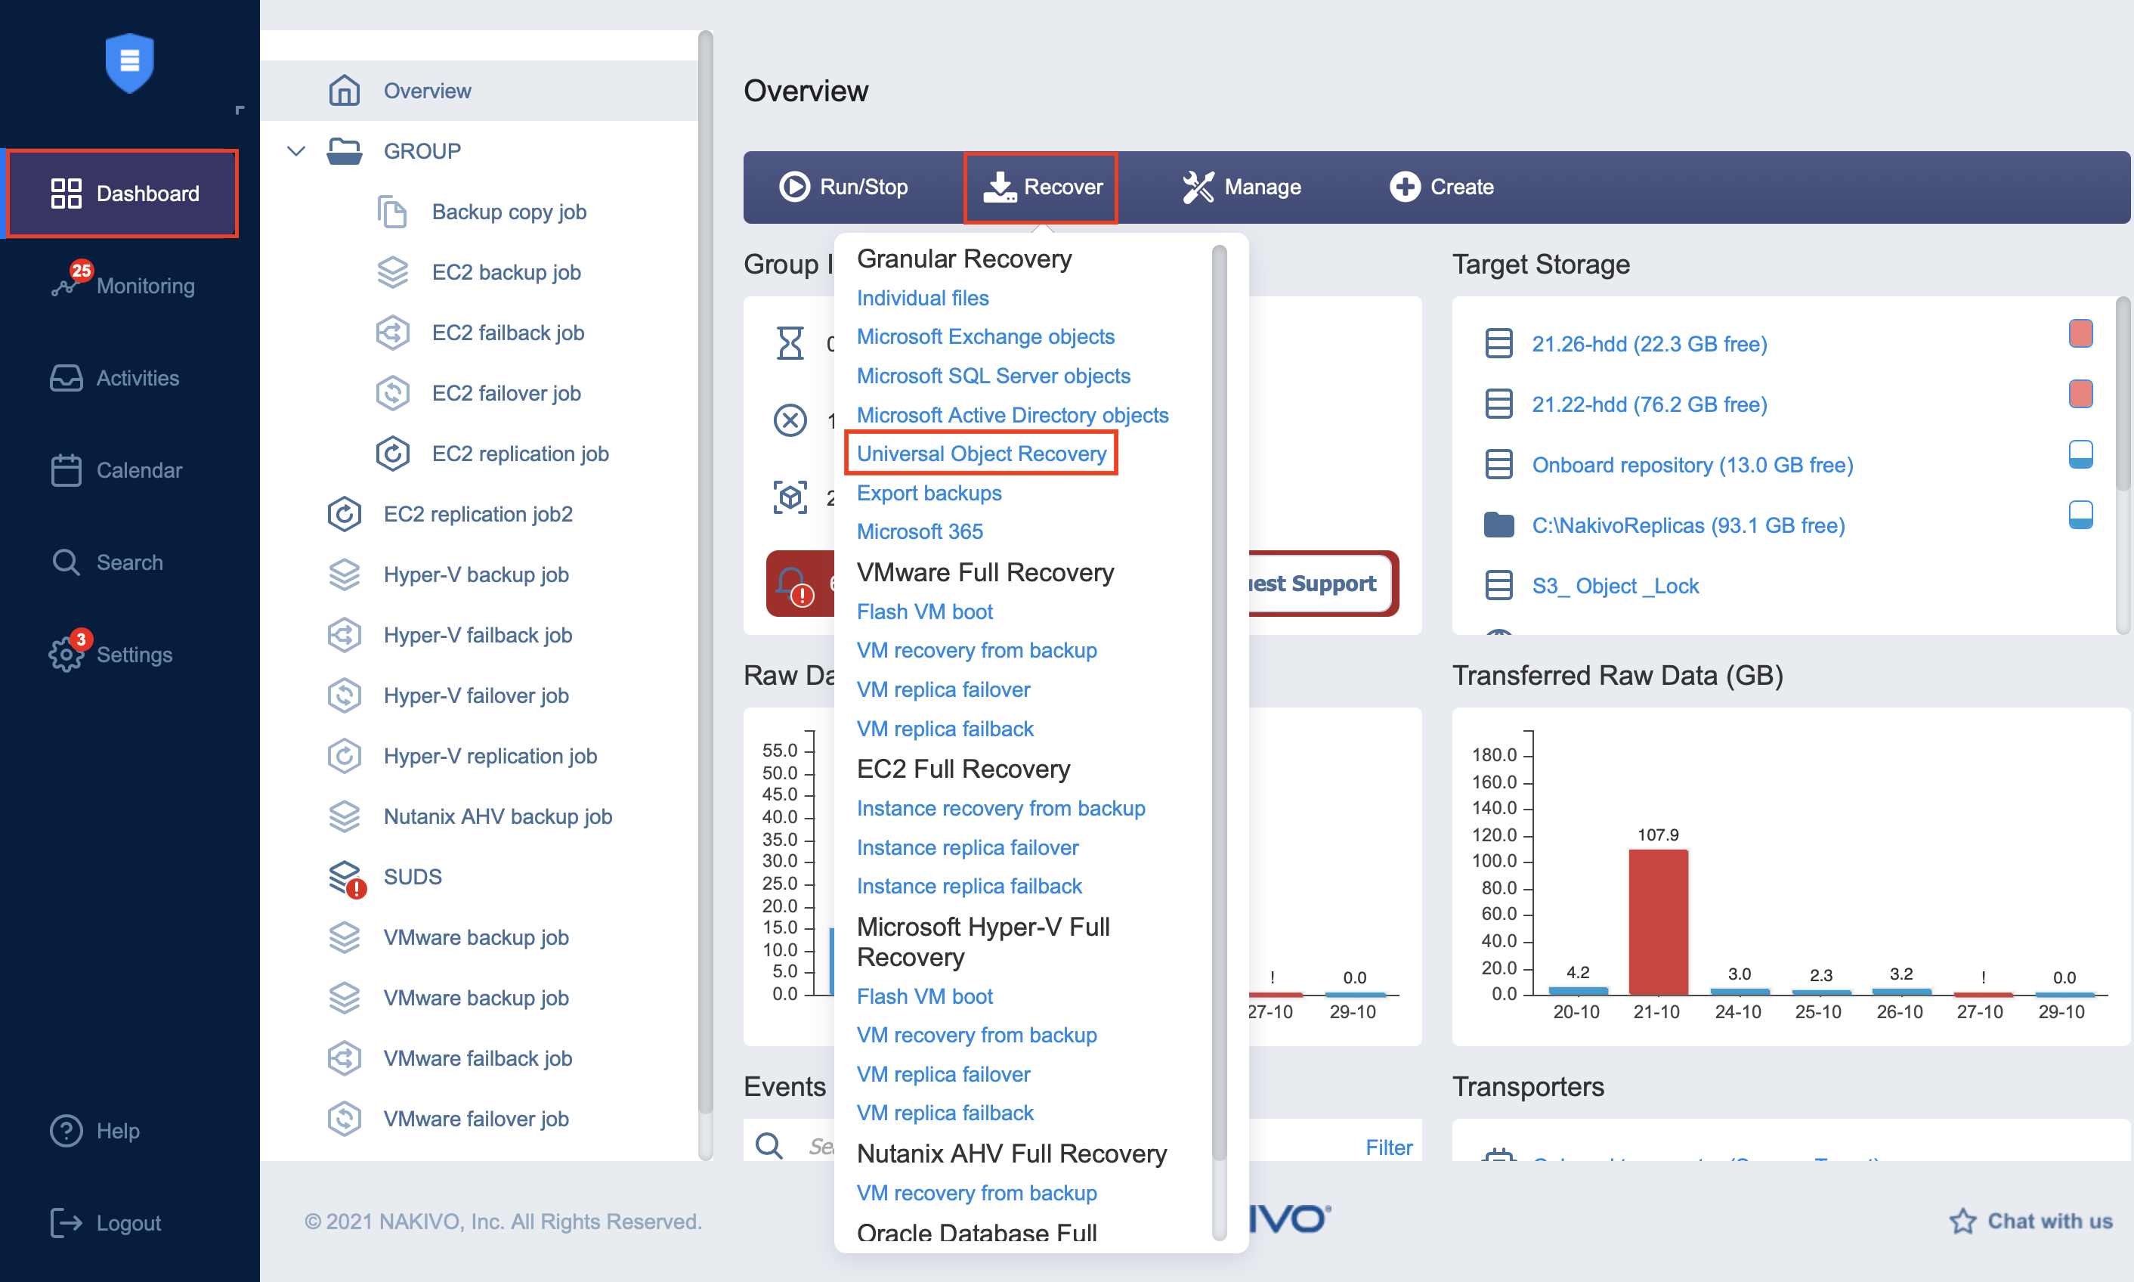Open 21.22-hdd repository
The image size is (2134, 1282).
pos(1650,404)
